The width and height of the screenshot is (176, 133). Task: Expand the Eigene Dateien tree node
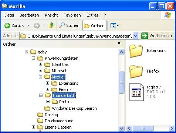[x=33, y=127]
